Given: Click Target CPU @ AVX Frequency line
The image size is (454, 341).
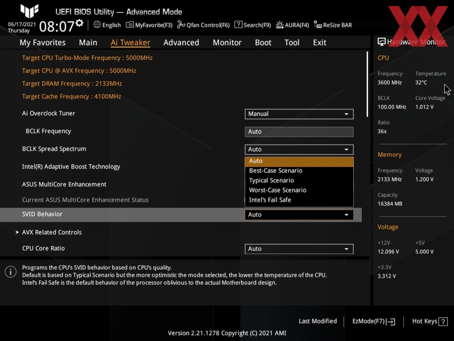Looking at the screenshot, I should pos(79,71).
